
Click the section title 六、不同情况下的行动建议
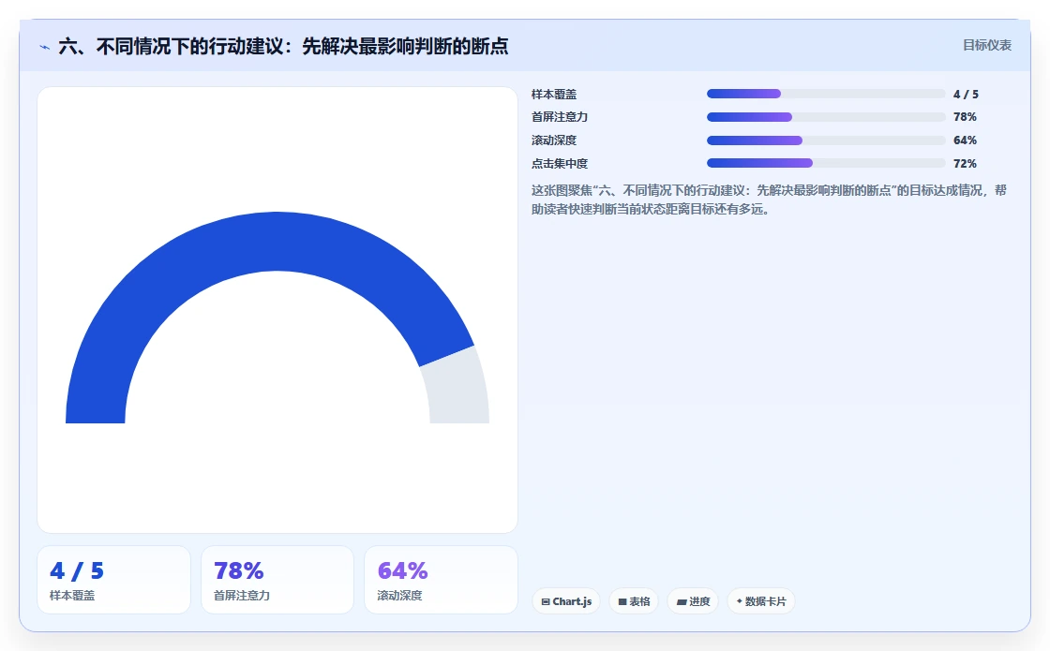click(x=283, y=46)
